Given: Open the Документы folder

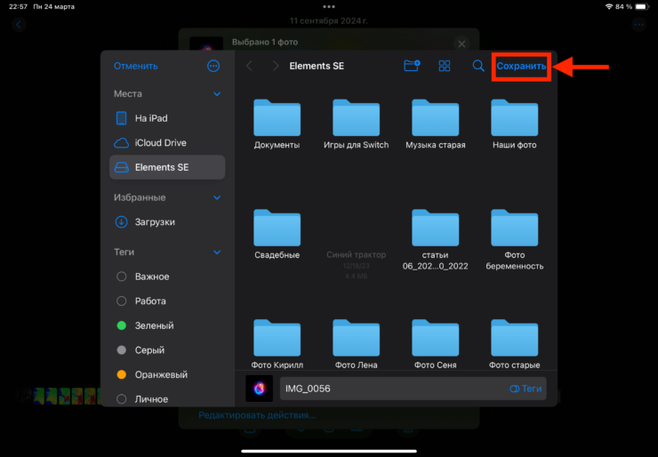Looking at the screenshot, I should 277,116.
